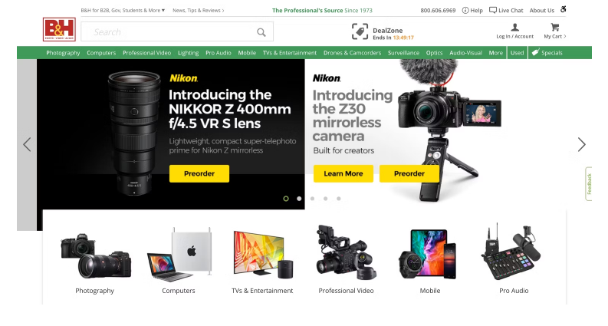
Task: Open the Professional Video menu
Action: pos(146,53)
